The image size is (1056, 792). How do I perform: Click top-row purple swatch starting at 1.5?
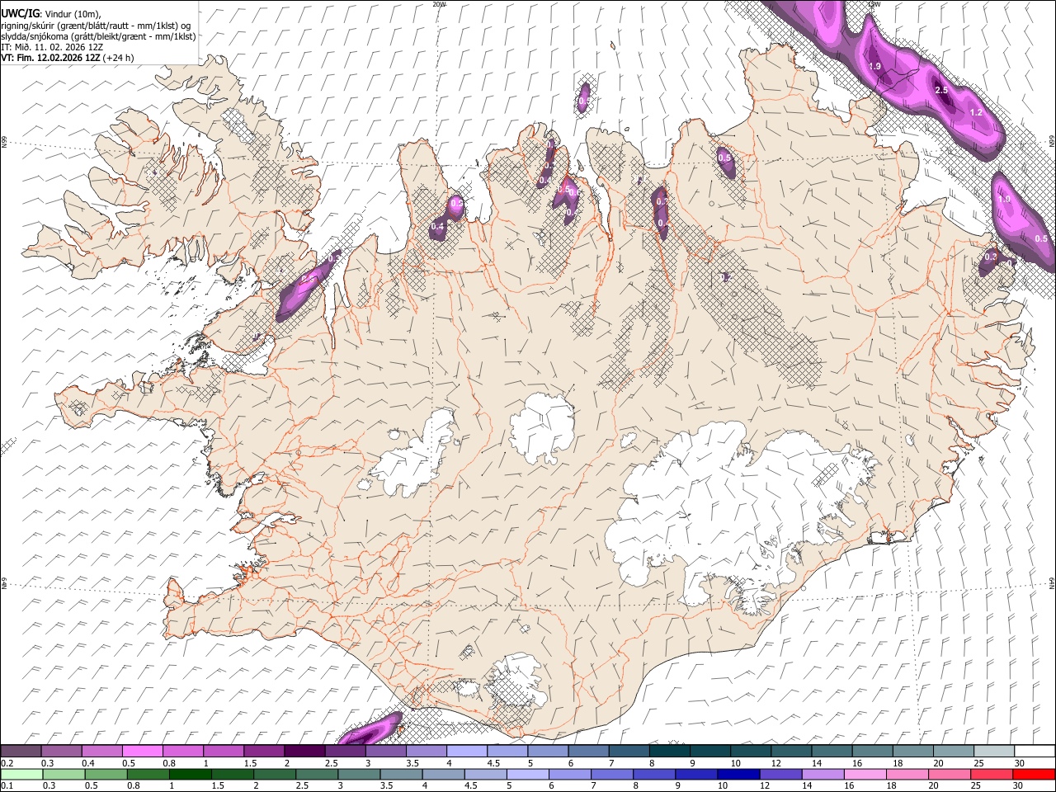[264, 751]
